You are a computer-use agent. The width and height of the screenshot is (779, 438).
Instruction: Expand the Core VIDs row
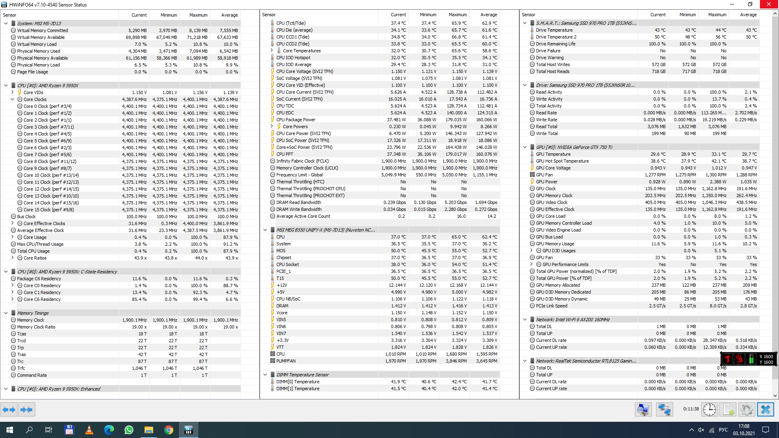pos(12,92)
